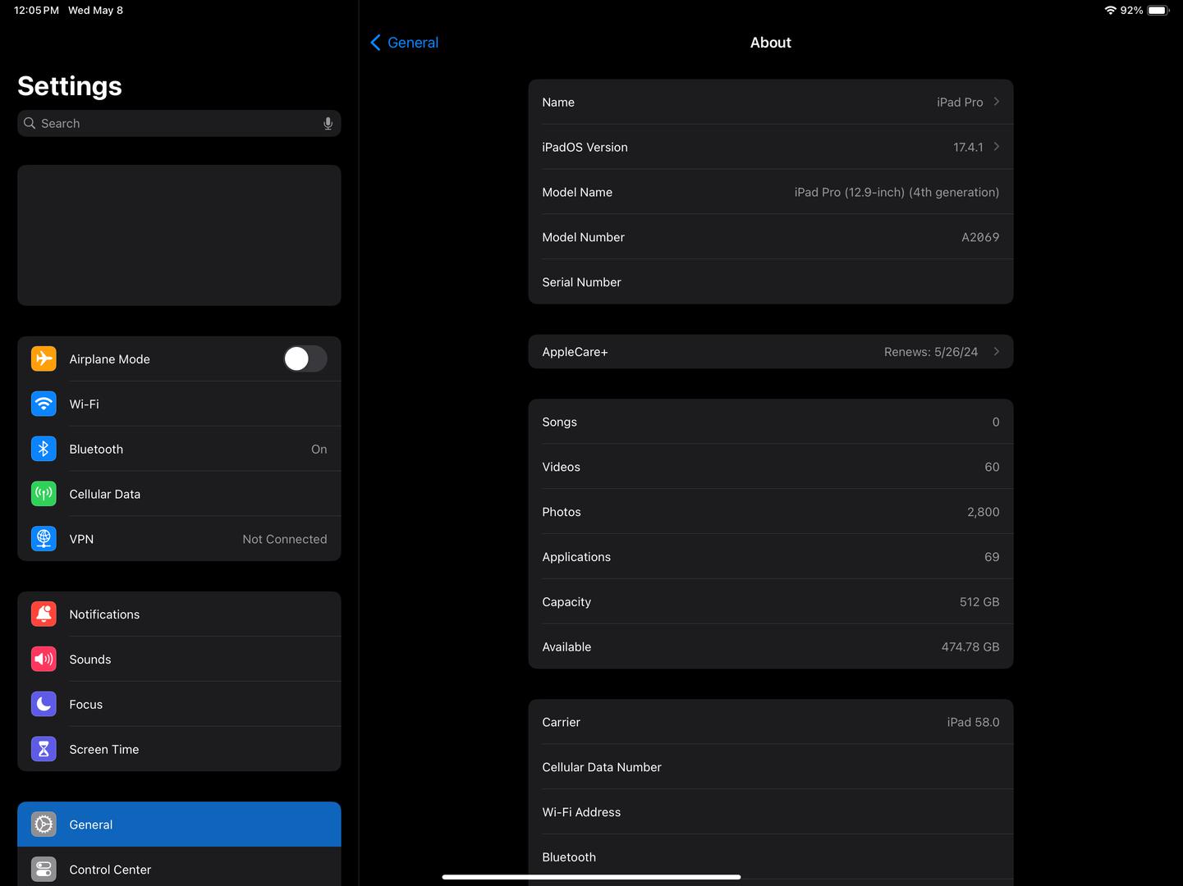Viewport: 1183px width, 886px height.
Task: Tap the battery status icon
Action: [1158, 10]
